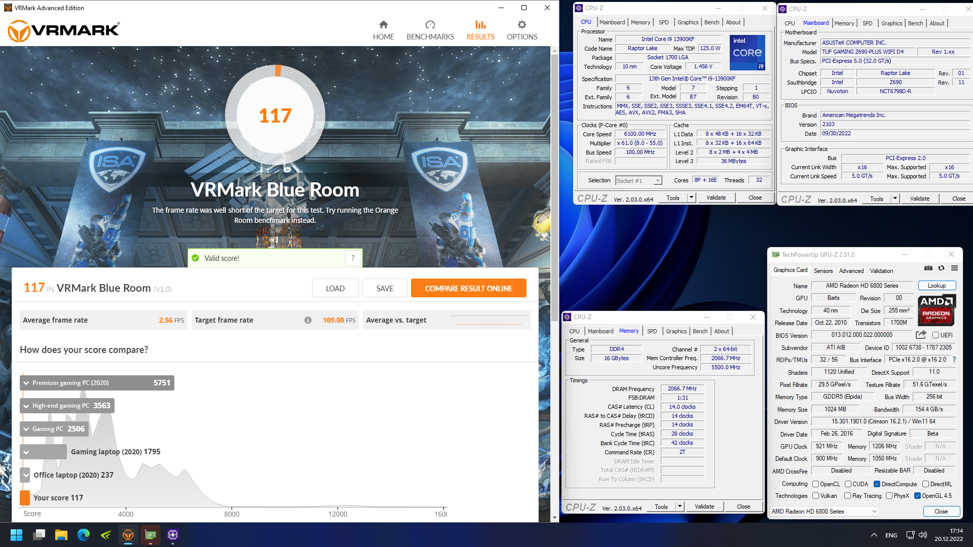Screen dimensions: 973x547
Task: Click Lookup button in GPU-Z
Action: 937,286
